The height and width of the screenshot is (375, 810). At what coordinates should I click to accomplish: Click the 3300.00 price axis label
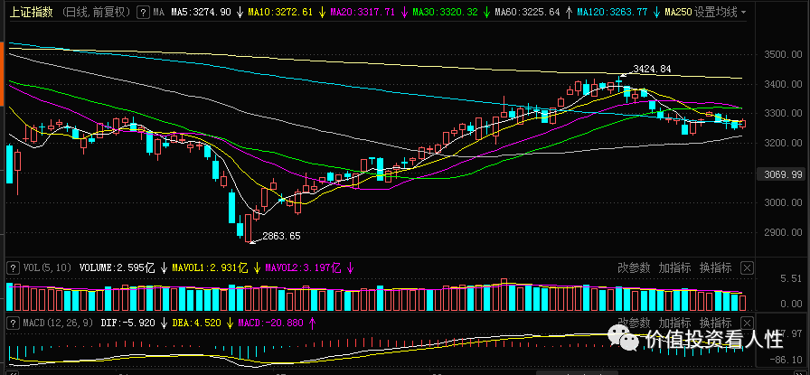[783, 113]
